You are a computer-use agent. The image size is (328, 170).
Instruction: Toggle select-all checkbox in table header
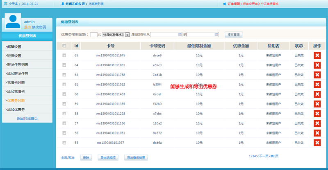click(x=64, y=46)
